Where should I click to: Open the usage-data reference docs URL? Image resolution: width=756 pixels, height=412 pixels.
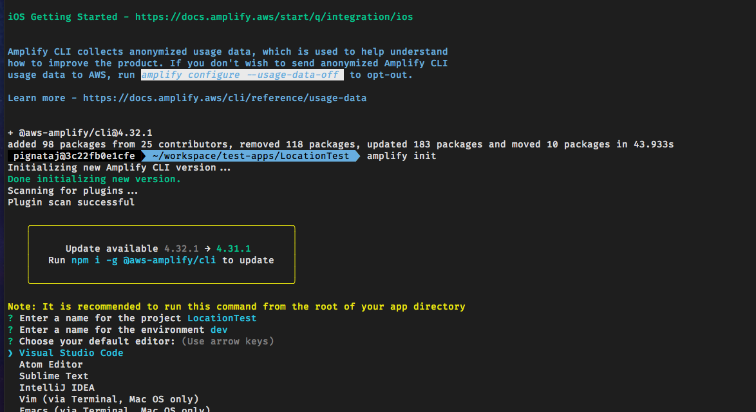pos(225,98)
